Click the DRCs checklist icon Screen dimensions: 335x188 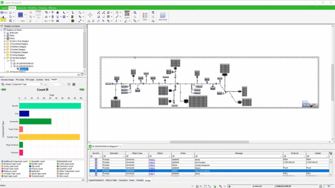[145, 15]
